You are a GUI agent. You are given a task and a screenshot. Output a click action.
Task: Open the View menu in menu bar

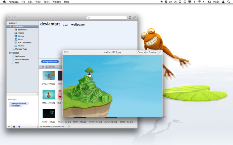point(38,2)
